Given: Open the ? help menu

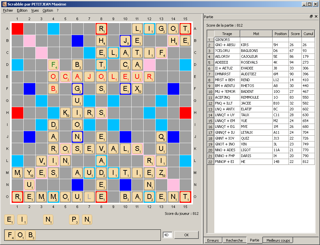Looking at the screenshot, I should point(58,10).
